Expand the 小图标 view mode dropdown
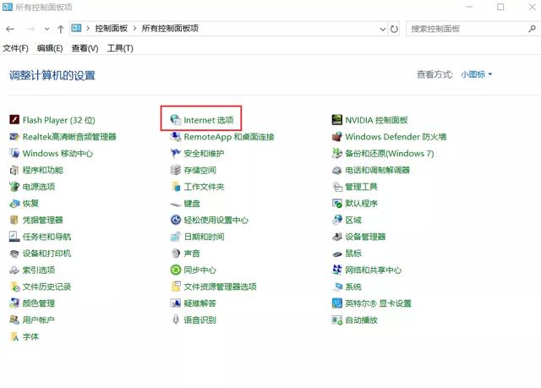 (476, 74)
